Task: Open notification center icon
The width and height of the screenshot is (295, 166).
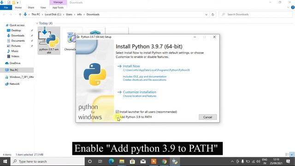Action: pyautogui.click(x=288, y=161)
